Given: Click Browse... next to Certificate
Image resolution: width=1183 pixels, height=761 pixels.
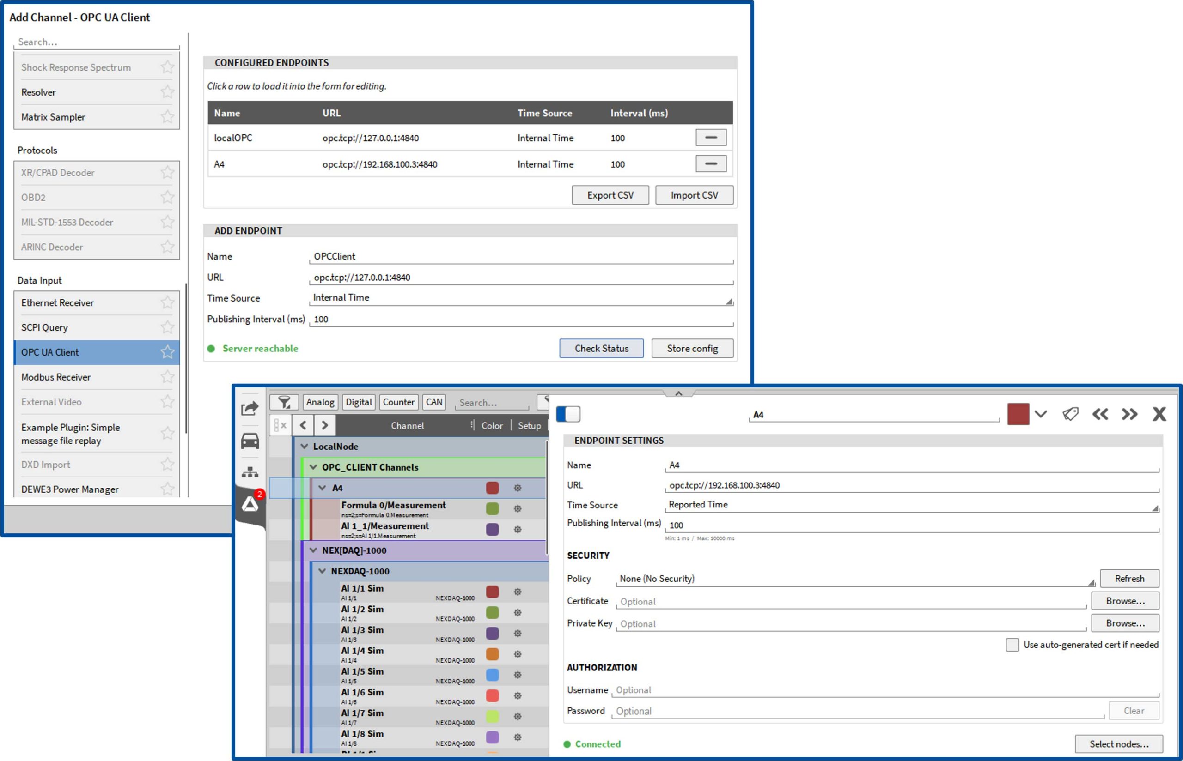Looking at the screenshot, I should coord(1125,601).
